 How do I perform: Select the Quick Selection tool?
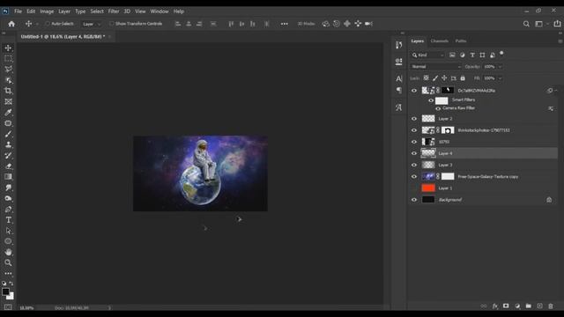(8, 80)
